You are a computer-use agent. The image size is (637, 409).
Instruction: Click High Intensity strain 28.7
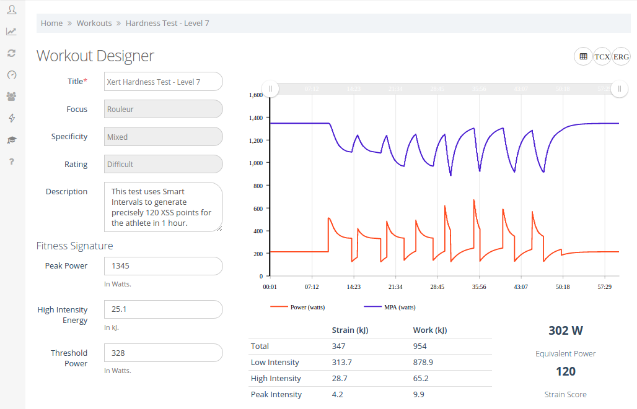click(340, 379)
